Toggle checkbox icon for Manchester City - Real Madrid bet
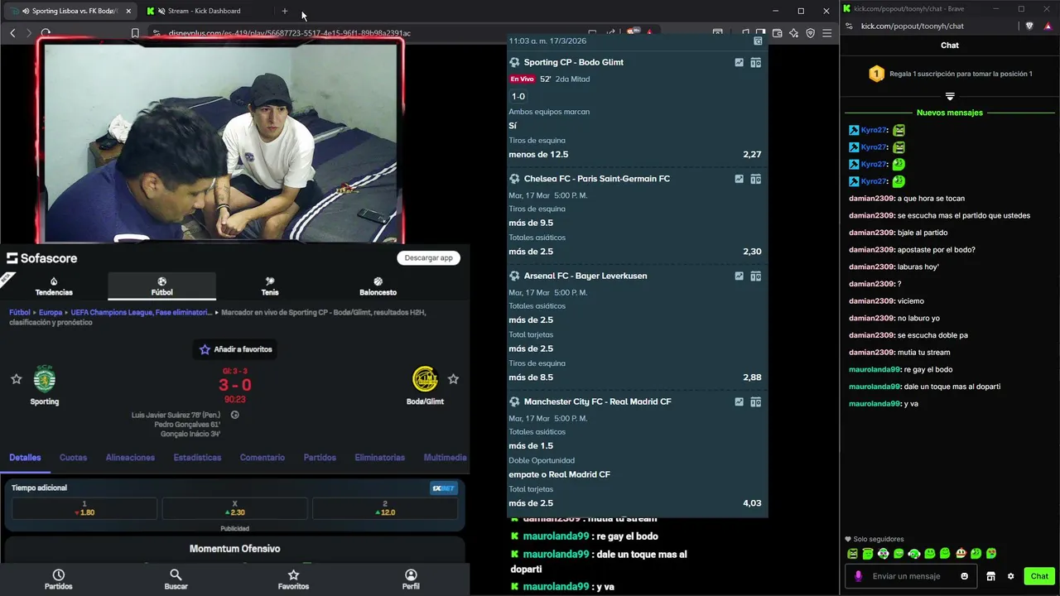 740,401
